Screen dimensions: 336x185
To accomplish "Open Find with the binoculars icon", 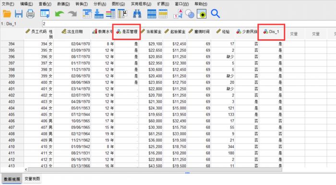I will [x=137, y=14].
